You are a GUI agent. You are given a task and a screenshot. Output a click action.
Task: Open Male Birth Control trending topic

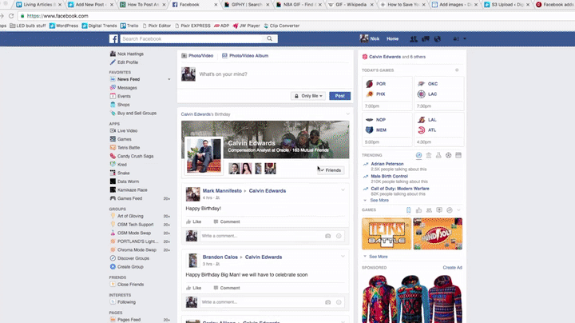tap(390, 176)
